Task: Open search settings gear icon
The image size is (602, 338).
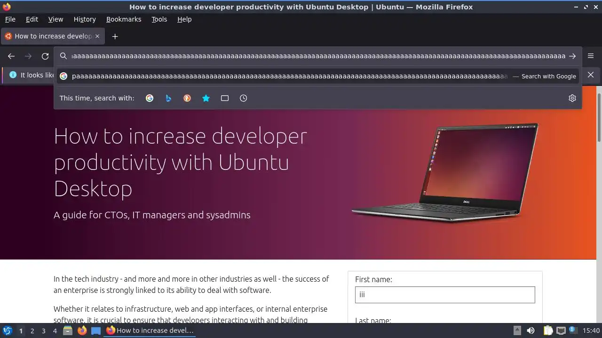Action: pyautogui.click(x=572, y=98)
